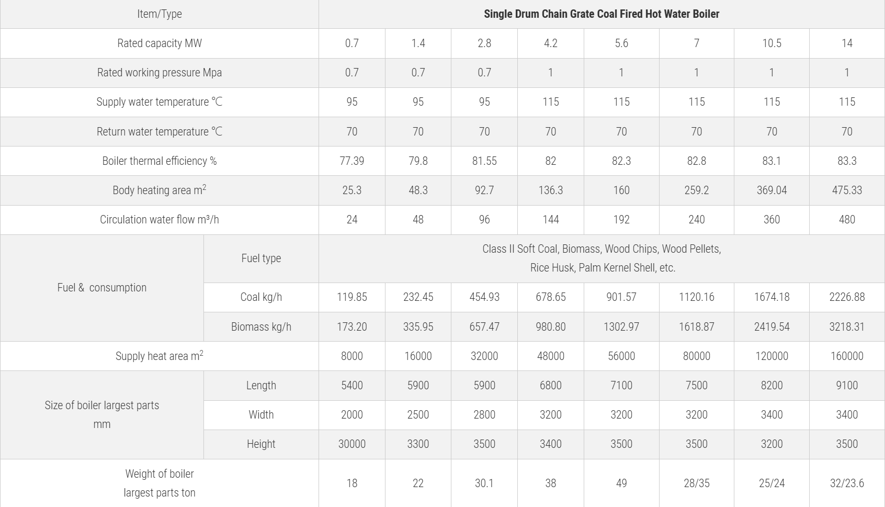The height and width of the screenshot is (507, 885).
Task: Select the Return water temperature row label
Action: point(160,131)
